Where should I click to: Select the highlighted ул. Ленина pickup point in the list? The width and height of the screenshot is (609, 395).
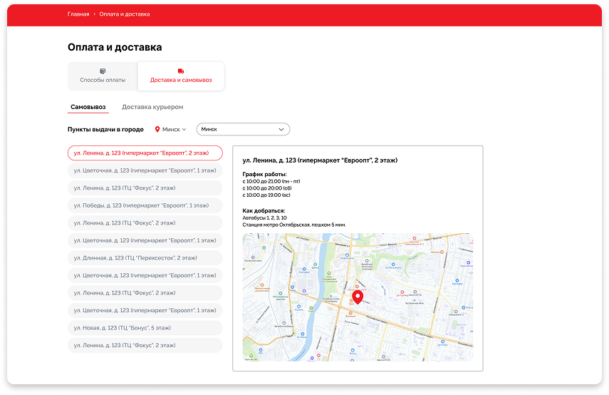click(x=145, y=153)
